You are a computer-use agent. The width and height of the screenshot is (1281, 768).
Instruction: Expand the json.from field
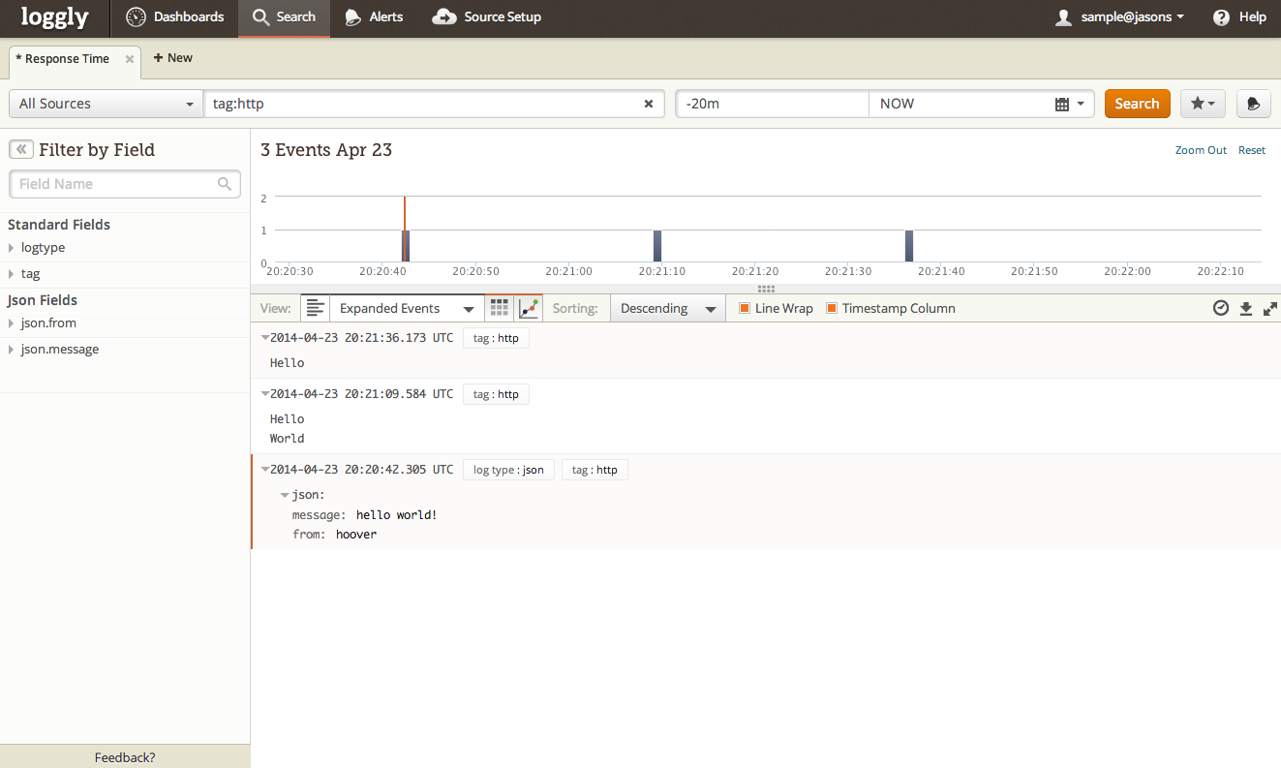point(12,323)
